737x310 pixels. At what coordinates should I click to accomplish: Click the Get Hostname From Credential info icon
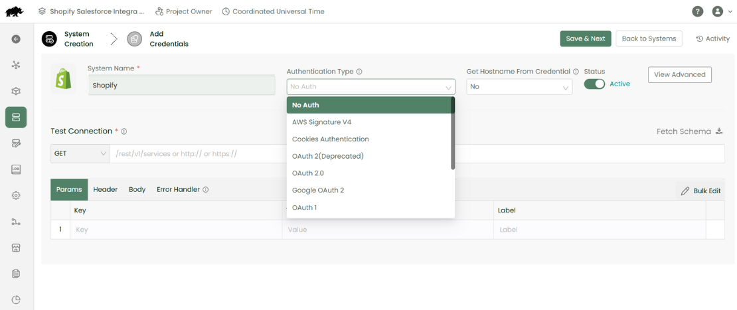[x=576, y=72]
